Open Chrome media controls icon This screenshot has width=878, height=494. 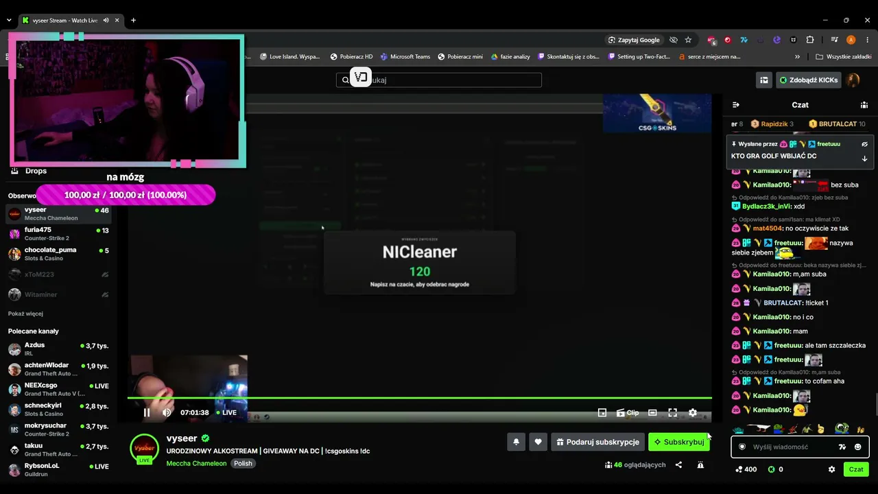pos(835,40)
